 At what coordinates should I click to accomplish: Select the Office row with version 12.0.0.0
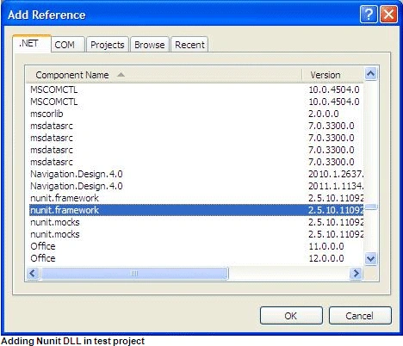(196, 258)
